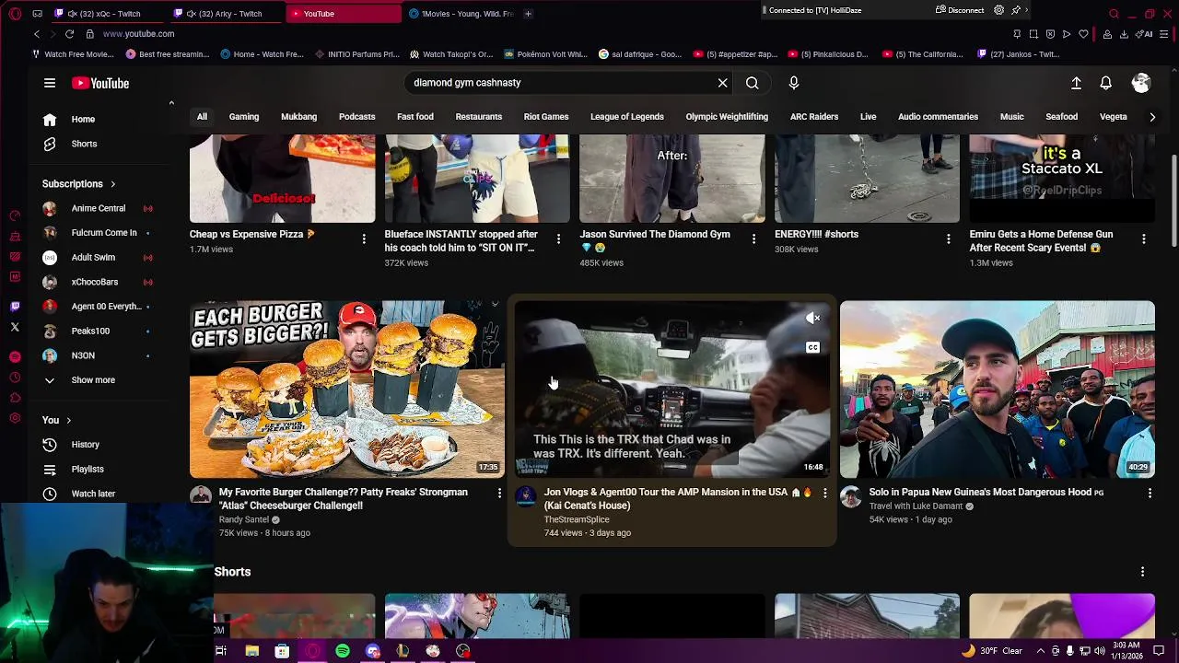Viewport: 1179px width, 663px height.
Task: Open the Randy Santel channel avatar
Action: pyautogui.click(x=200, y=497)
